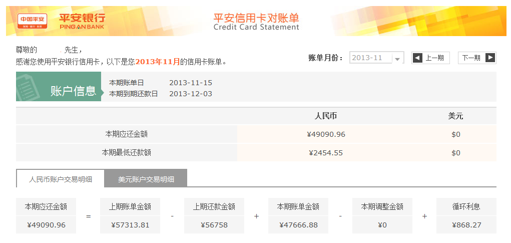Go to next period with 下一期
Viewport: 511px width, 243px height.
477,58
